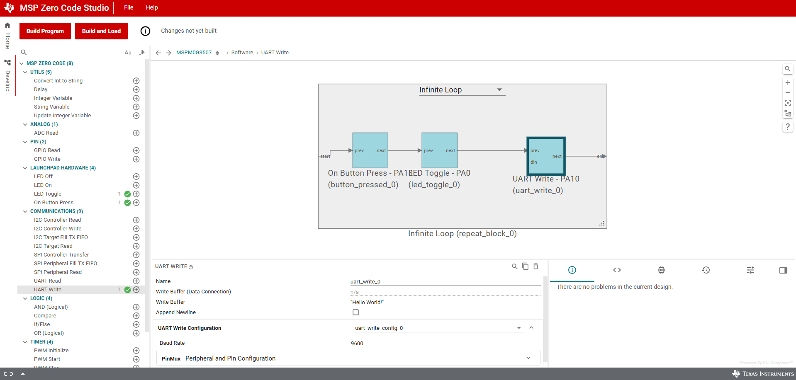The height and width of the screenshot is (380, 796).
Task: Click the chip device view tab icon
Action: point(661,270)
